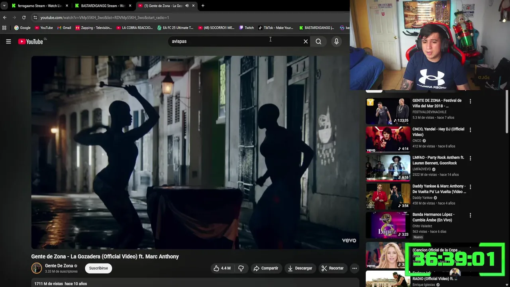
Task: Clear the search text with the X
Action: point(306,41)
